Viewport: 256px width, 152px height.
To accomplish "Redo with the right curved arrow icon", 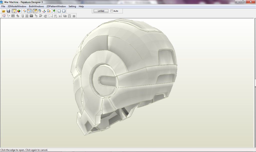I will 45,16.
